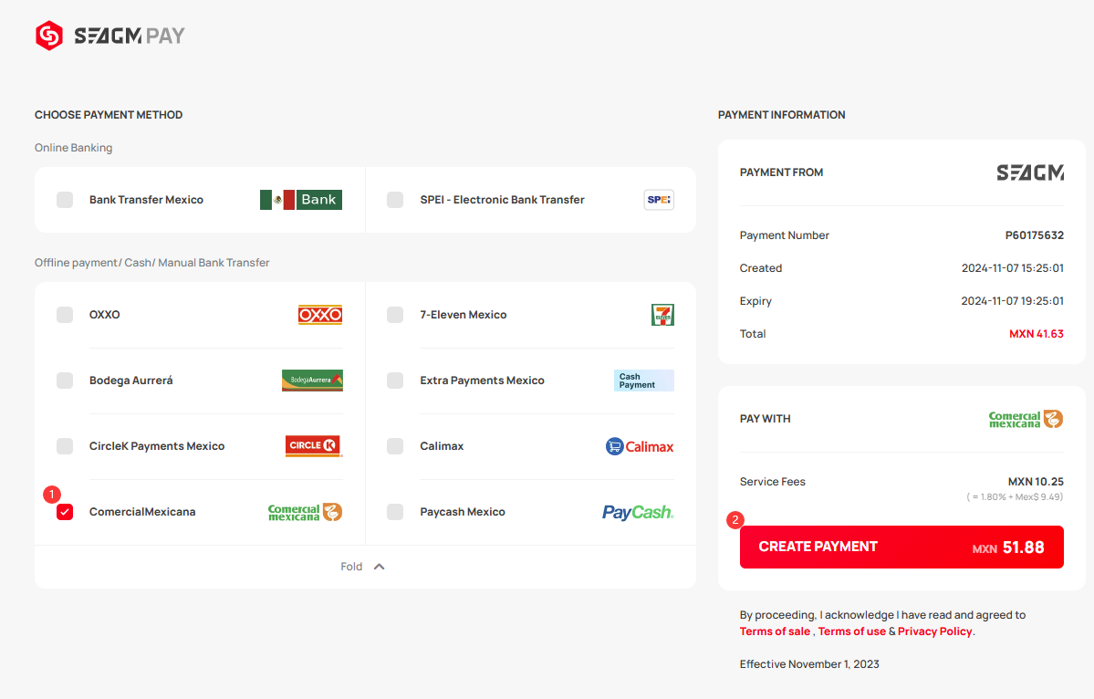The width and height of the screenshot is (1094, 699).
Task: Check the OXXO payment option
Action: pos(65,315)
